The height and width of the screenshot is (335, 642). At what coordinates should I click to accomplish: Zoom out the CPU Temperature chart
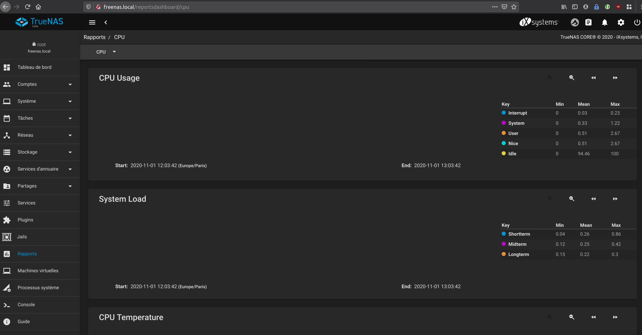[572, 317]
